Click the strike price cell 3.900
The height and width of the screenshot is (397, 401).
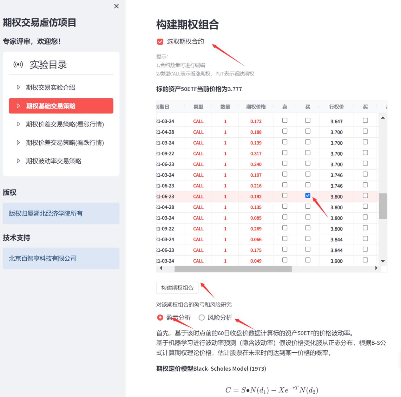tap(337, 261)
